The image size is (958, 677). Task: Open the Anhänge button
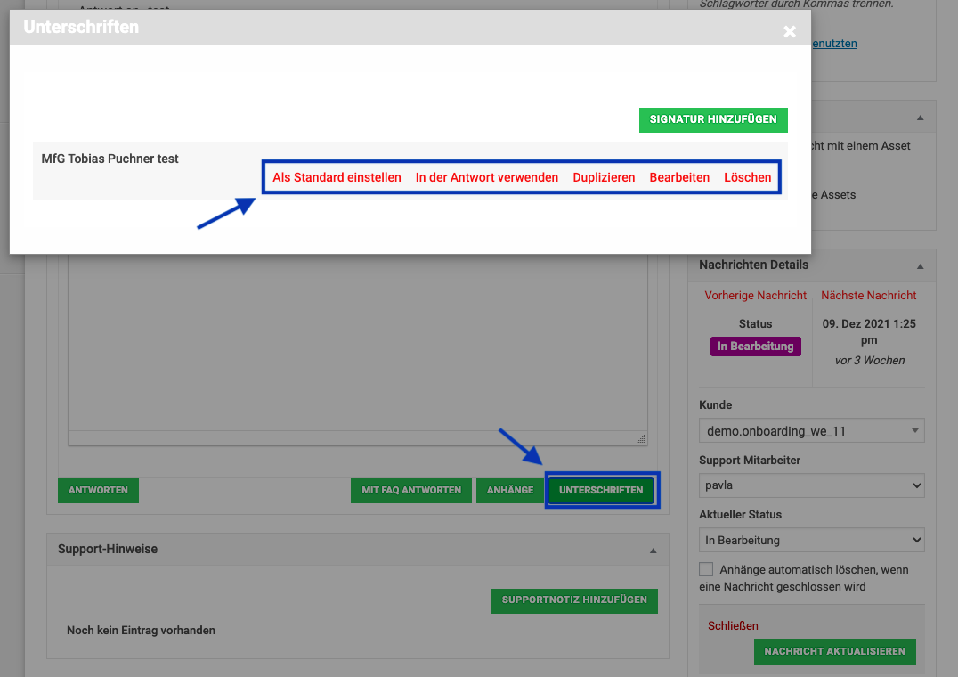tap(509, 490)
